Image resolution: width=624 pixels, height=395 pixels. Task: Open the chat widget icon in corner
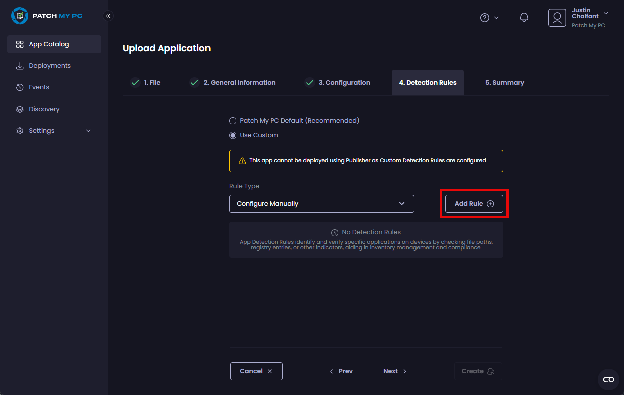[608, 379]
